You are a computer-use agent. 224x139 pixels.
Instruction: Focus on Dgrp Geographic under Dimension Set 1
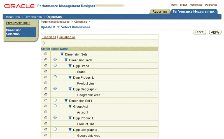(x=55, y=129)
